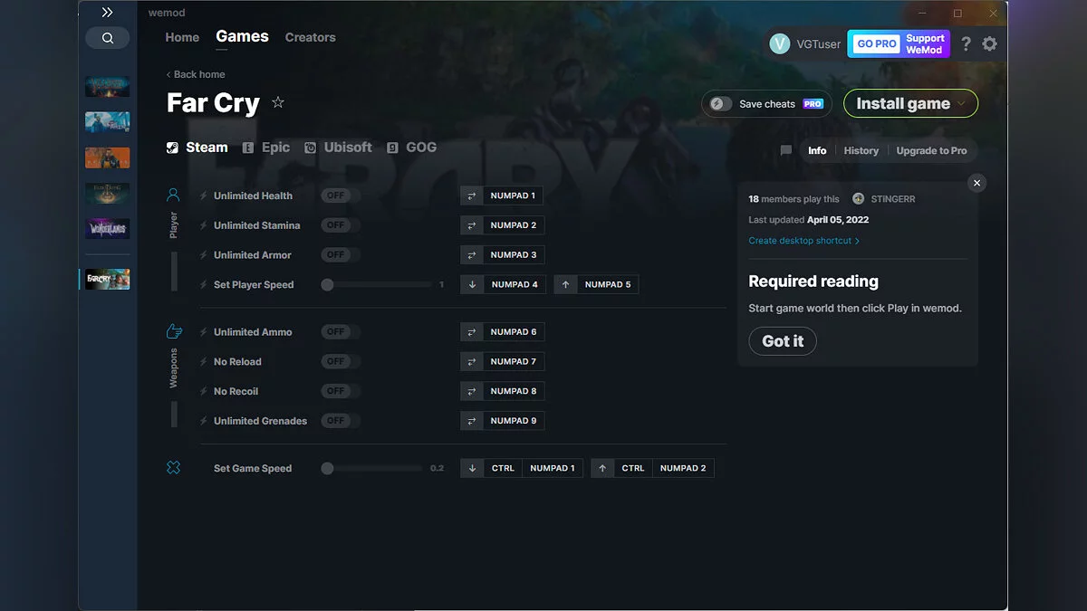Switch on No Recoil
The width and height of the screenshot is (1087, 611).
pos(341,391)
